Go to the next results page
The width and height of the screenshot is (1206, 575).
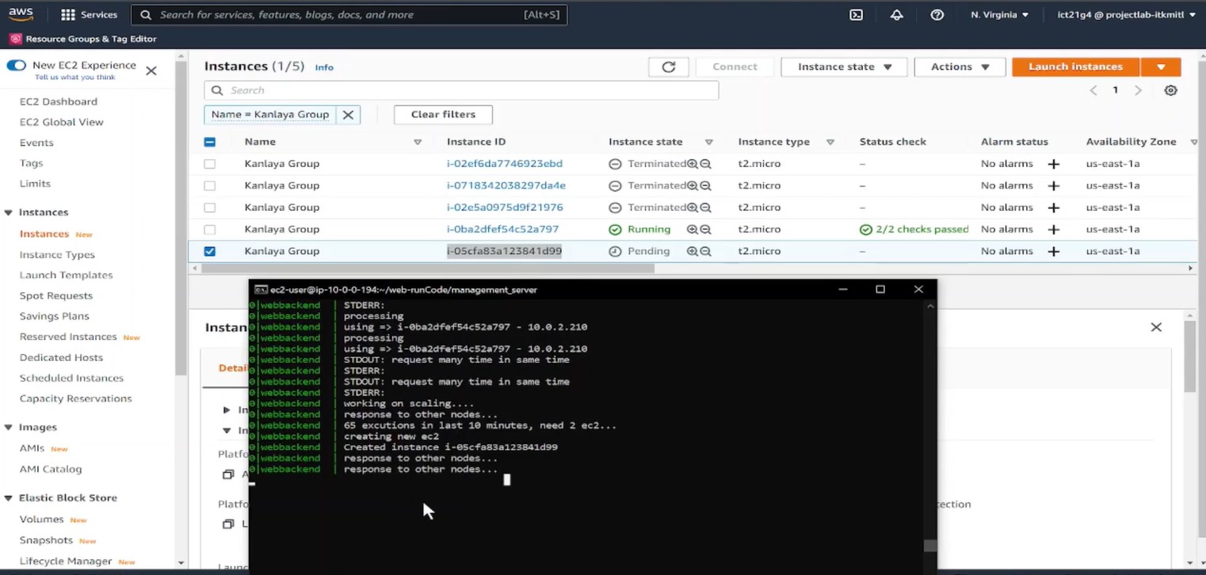pos(1138,90)
